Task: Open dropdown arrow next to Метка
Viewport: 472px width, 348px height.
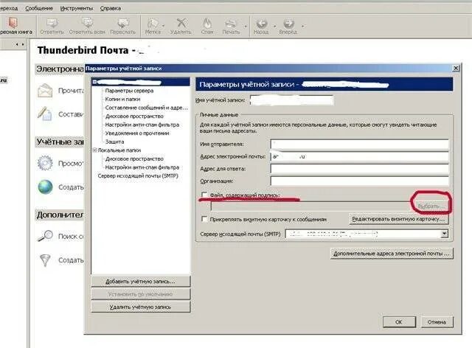Action: coord(164,26)
